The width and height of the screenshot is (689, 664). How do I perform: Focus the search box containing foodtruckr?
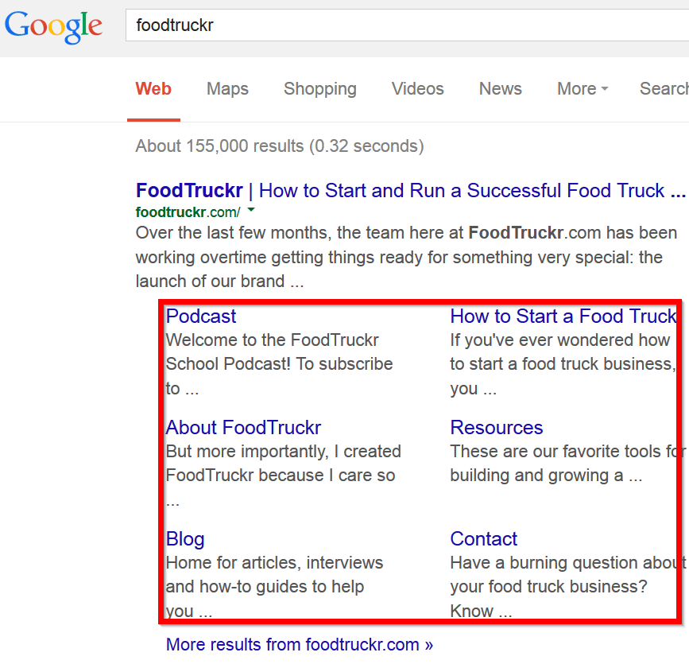coord(408,25)
